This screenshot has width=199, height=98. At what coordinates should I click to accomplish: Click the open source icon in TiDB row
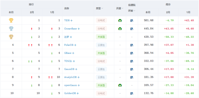[x=120, y=21]
